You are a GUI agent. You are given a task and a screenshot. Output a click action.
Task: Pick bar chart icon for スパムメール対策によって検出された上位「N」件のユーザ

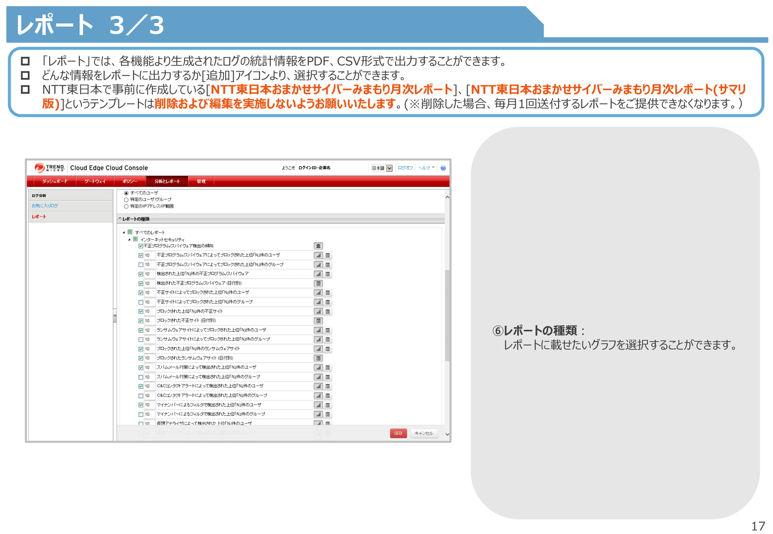coord(318,367)
